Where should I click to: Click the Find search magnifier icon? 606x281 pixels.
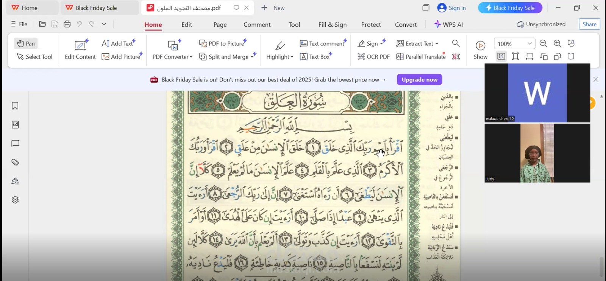coord(456,43)
